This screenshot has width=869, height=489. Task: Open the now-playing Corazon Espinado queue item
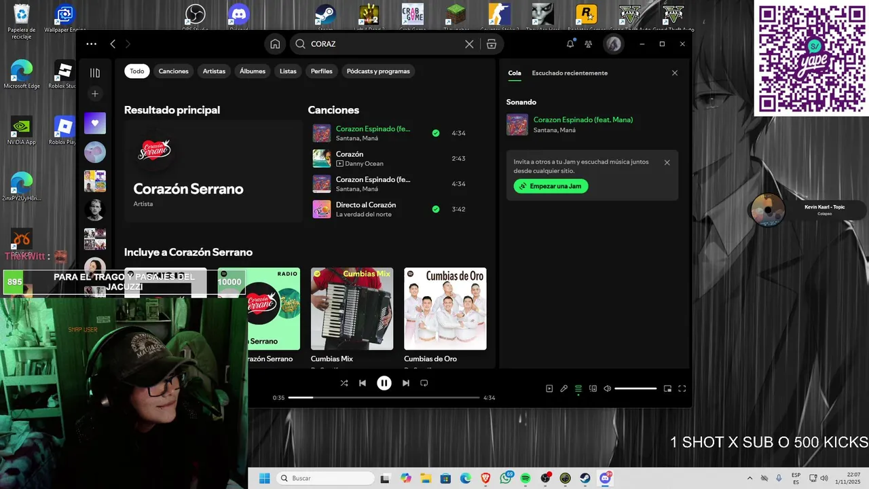click(x=592, y=124)
